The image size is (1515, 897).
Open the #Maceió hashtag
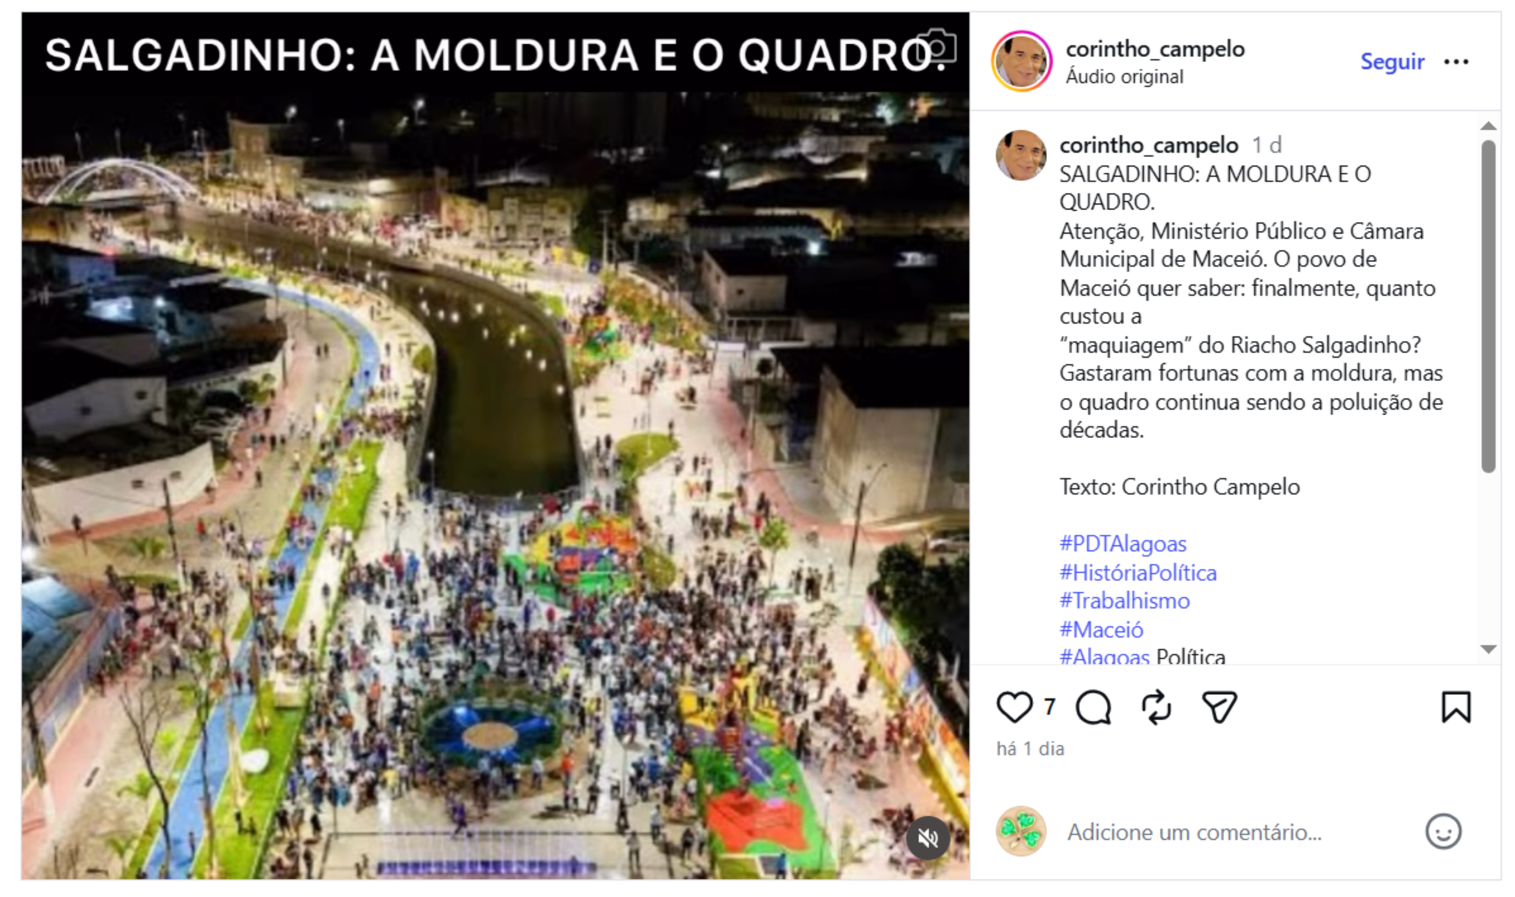[x=1101, y=630]
